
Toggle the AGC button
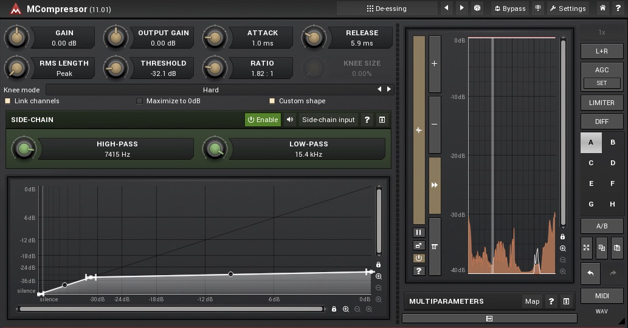point(602,70)
